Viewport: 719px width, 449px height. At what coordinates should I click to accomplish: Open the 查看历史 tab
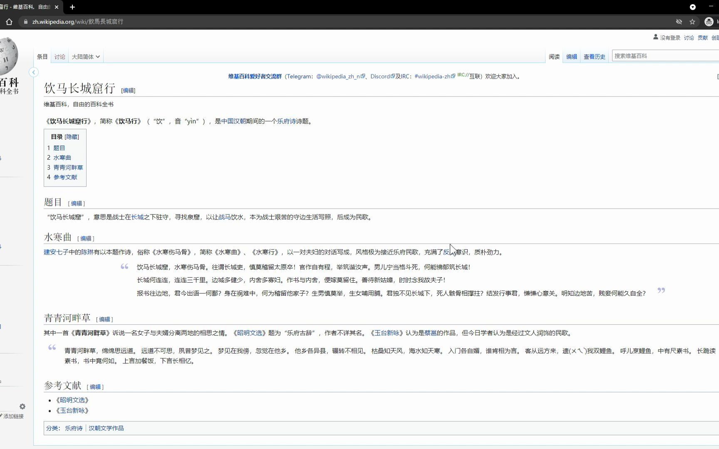595,57
